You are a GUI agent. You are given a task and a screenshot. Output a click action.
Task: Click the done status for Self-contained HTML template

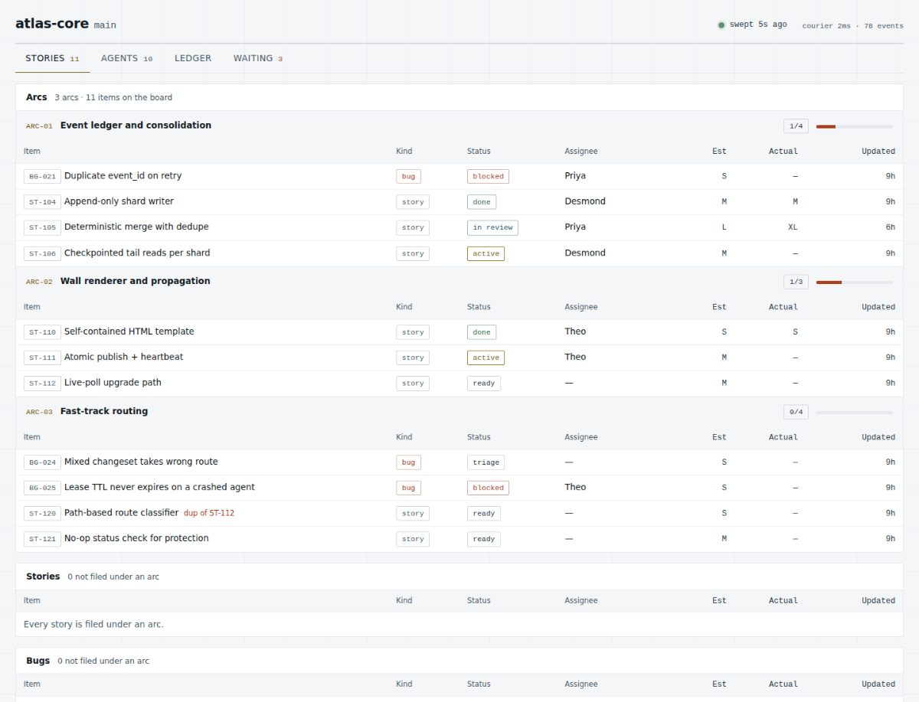click(x=482, y=332)
